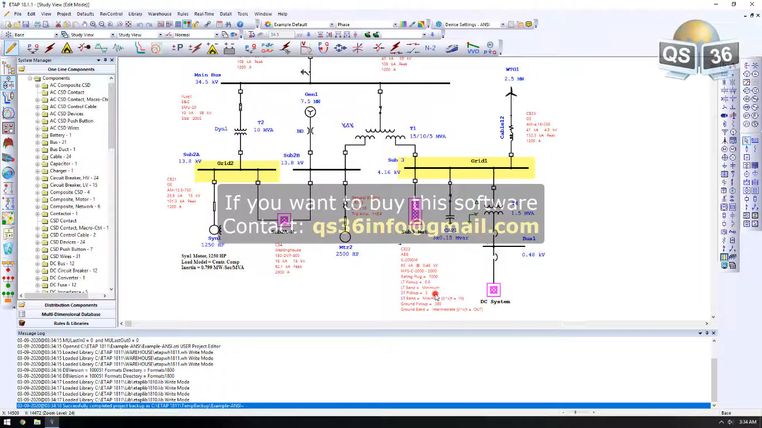Image resolution: width=762 pixels, height=428 pixels.
Task: Open Volt-Var Optimization VVO mode
Action: (x=473, y=48)
